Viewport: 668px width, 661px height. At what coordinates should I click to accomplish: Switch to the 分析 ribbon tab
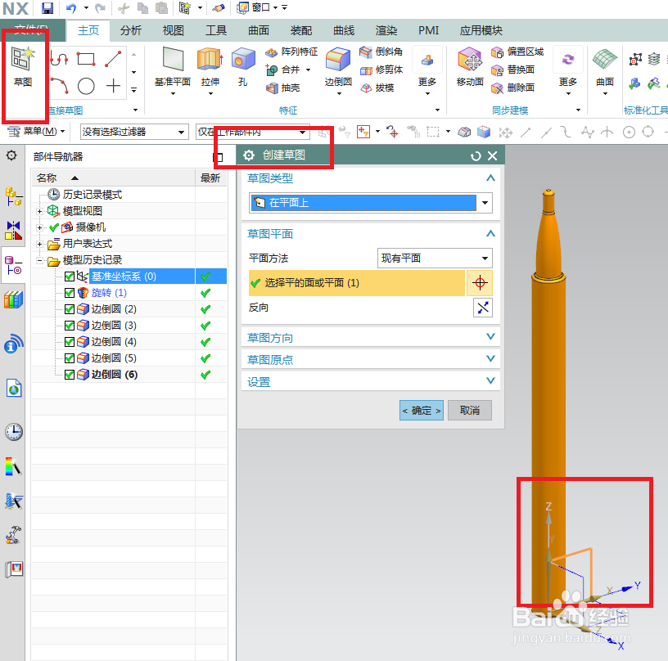pyautogui.click(x=130, y=30)
